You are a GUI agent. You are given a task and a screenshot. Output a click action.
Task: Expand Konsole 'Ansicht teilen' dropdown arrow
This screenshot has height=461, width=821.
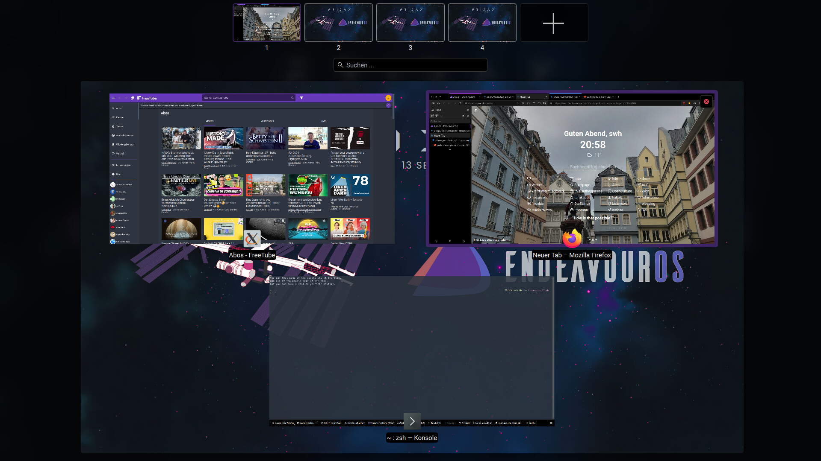click(x=316, y=423)
